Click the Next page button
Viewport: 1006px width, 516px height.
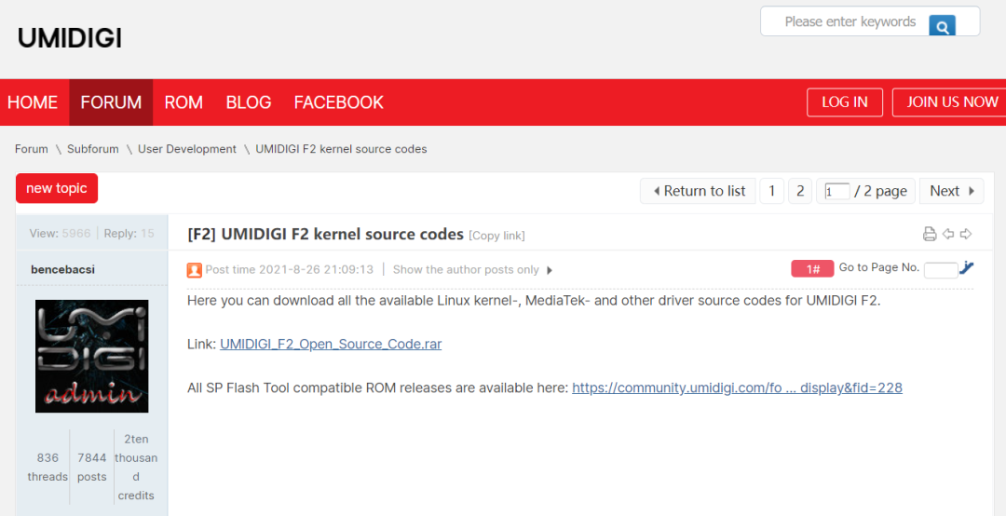(951, 191)
